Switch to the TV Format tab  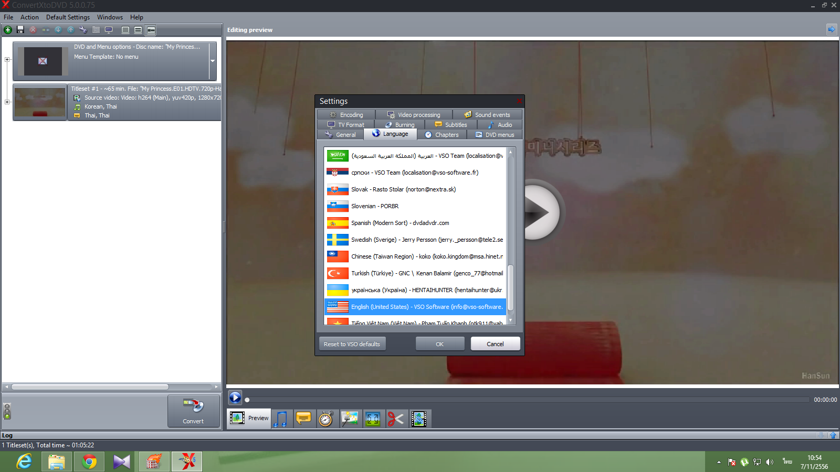(x=345, y=125)
